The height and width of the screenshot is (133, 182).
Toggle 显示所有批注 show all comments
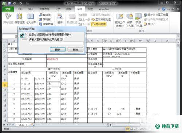click(101, 19)
